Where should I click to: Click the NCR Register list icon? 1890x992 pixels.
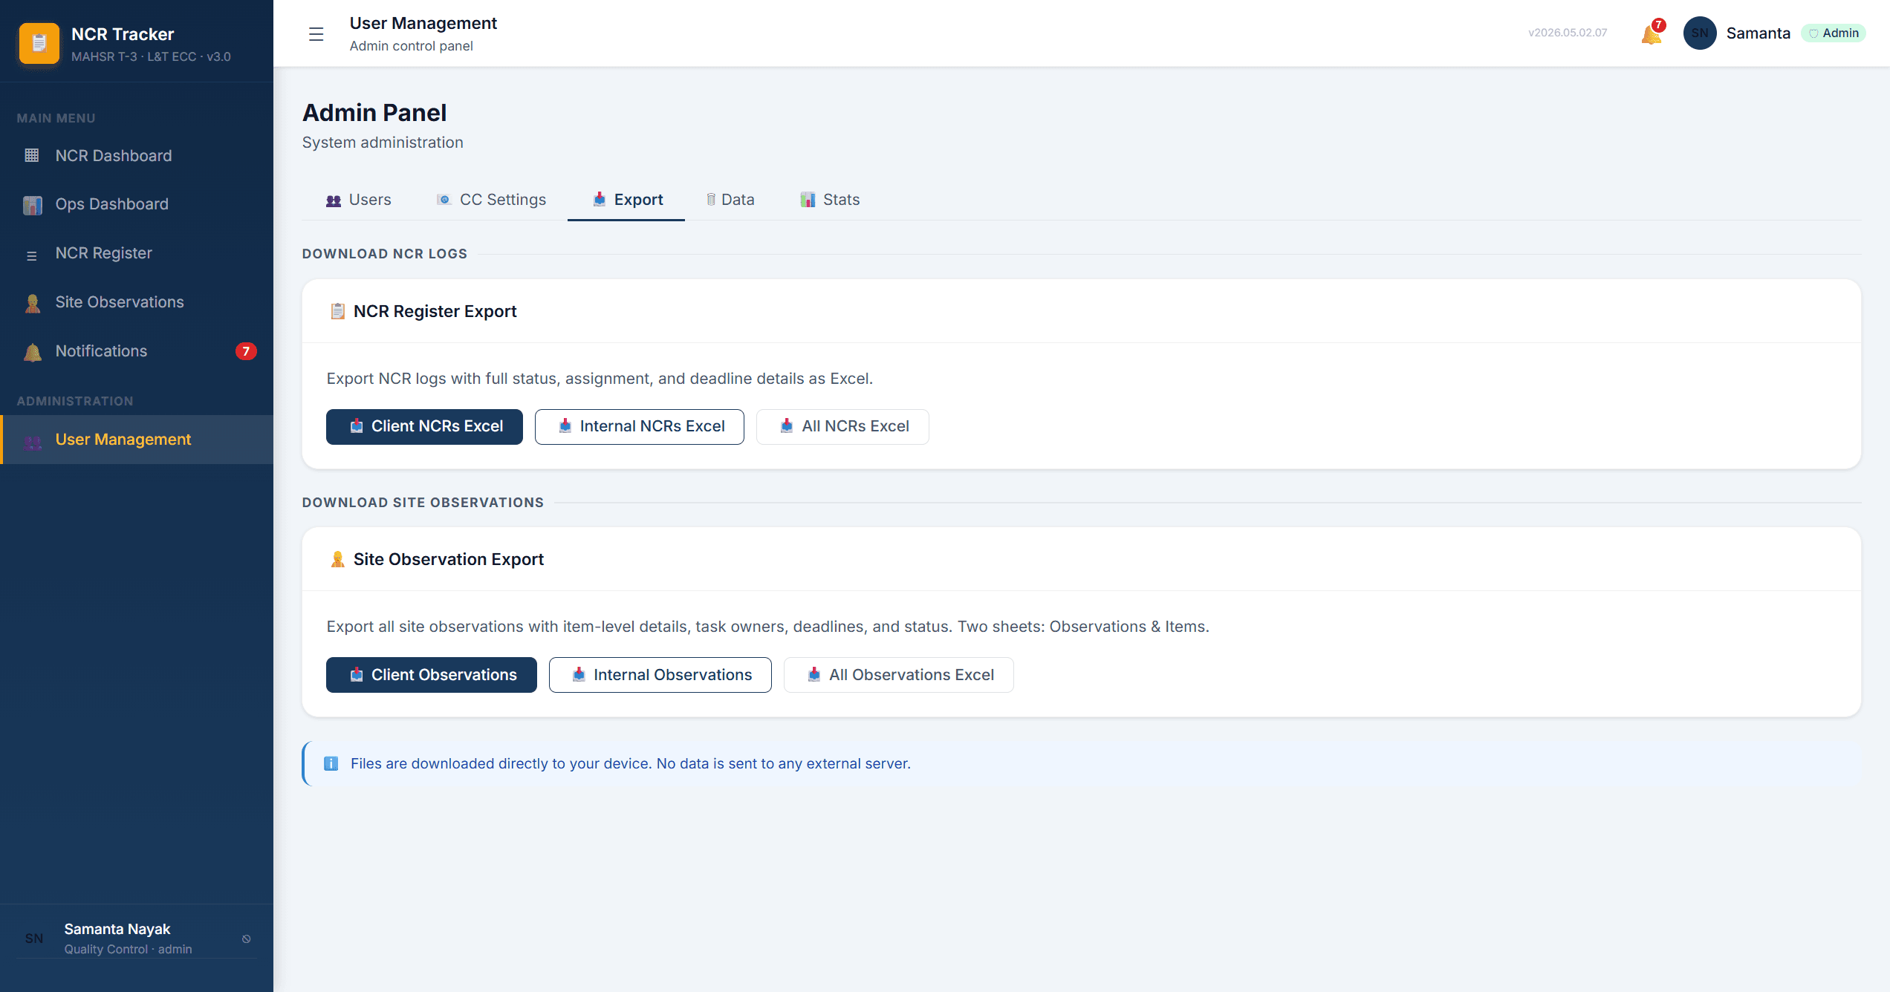[32, 255]
